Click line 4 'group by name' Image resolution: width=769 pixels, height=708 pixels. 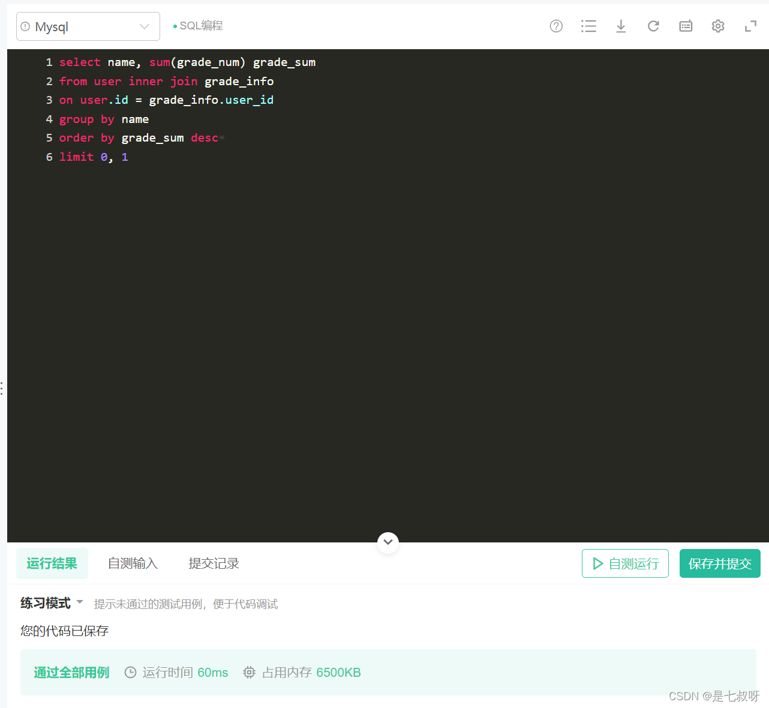click(104, 119)
